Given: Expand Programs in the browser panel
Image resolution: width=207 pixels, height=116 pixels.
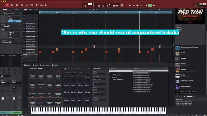Looking at the screenshot, I should click(x=176, y=26).
